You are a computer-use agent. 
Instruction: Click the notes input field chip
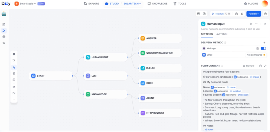pyautogui.click(x=209, y=129)
